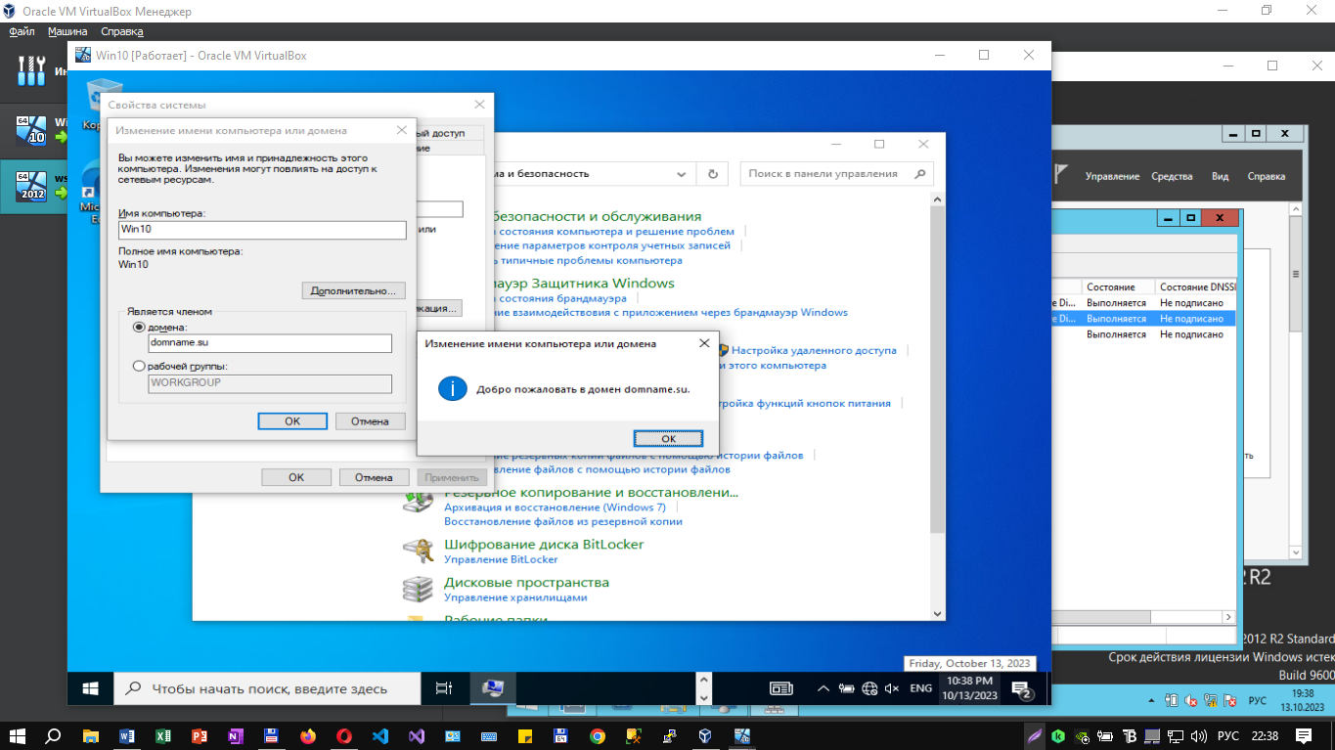Click 'Управление хранилищами' link
Viewport: 1335px width, 750px height.
click(x=515, y=597)
